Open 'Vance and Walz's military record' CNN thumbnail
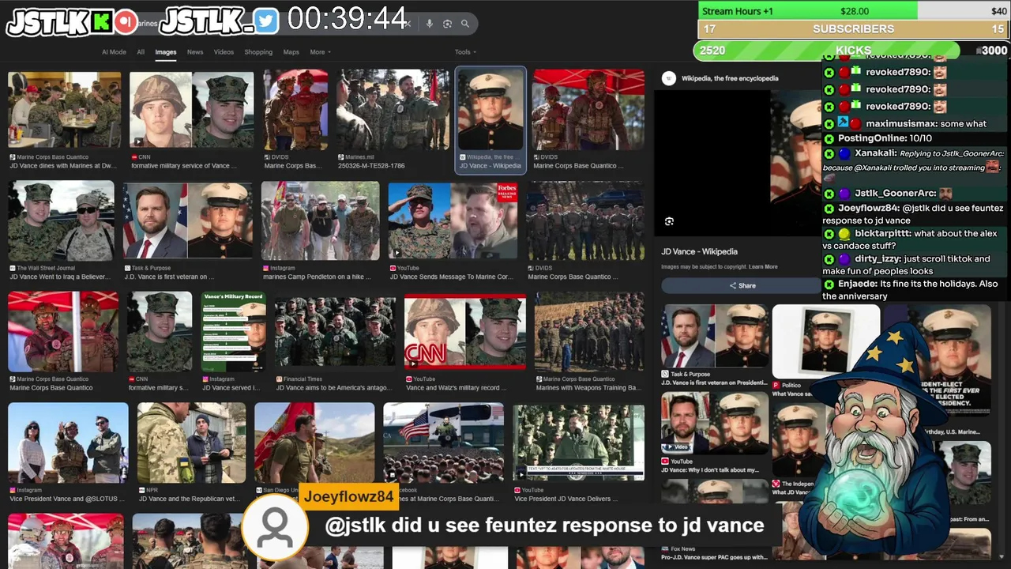The width and height of the screenshot is (1011, 569). click(x=464, y=332)
